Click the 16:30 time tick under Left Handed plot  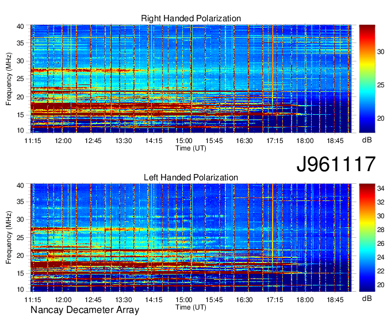tap(244, 300)
